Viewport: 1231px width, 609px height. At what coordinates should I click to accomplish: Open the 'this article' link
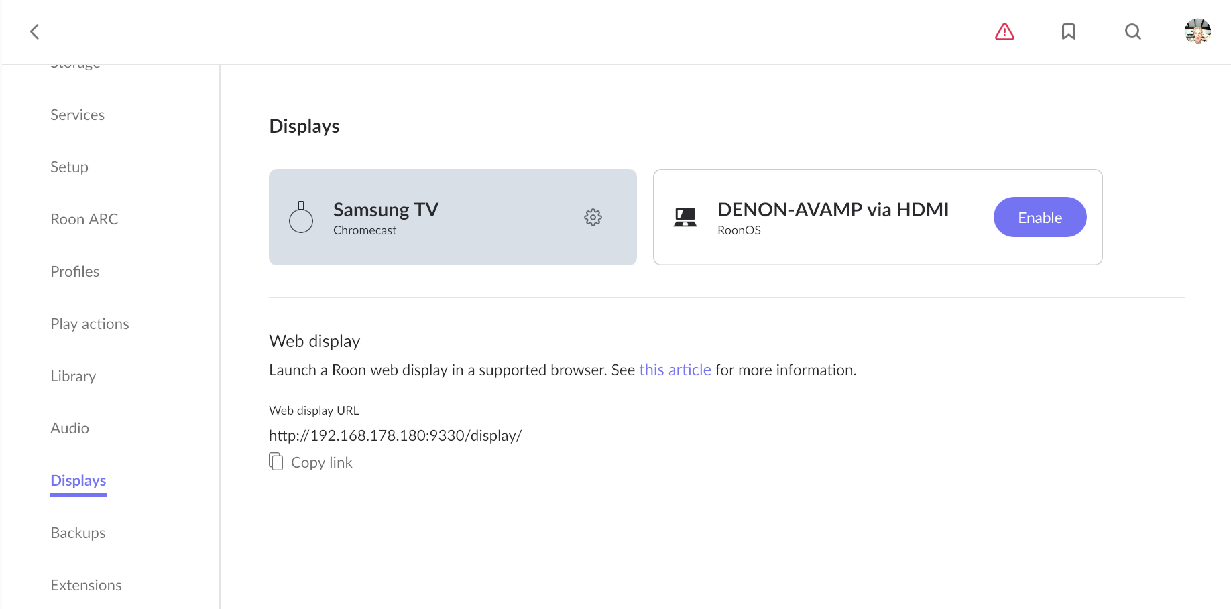pyautogui.click(x=675, y=370)
